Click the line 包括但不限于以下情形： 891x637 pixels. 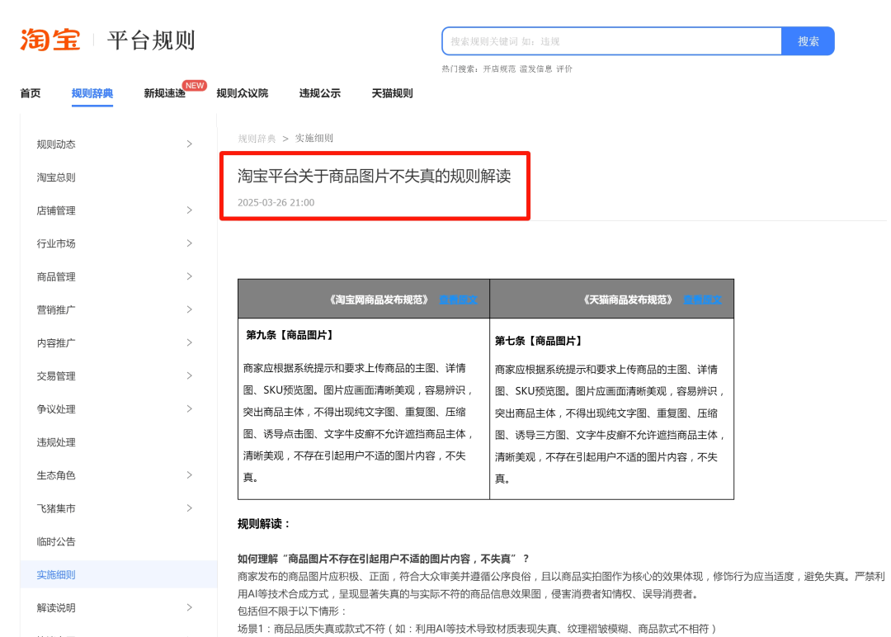[292, 611]
